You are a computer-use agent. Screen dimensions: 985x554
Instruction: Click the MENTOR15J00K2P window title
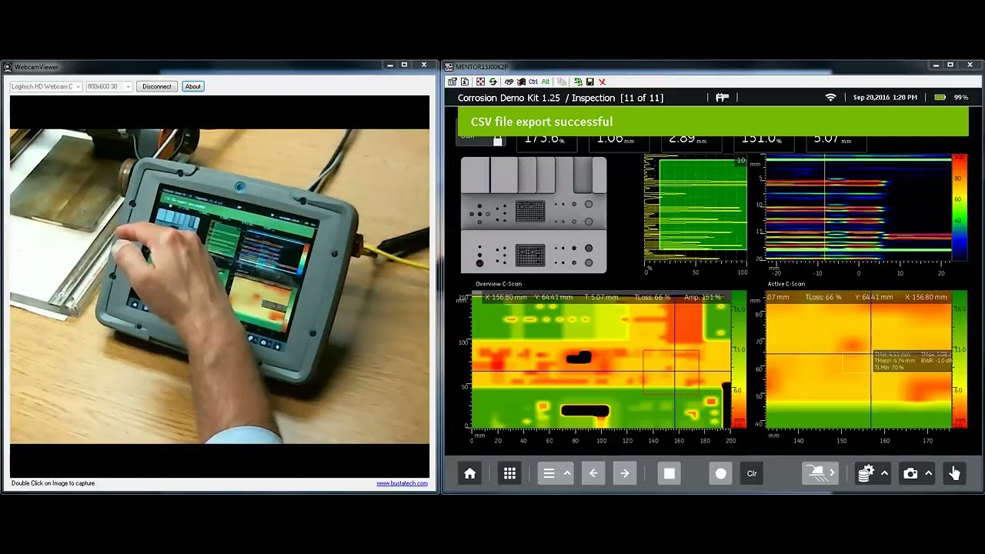click(482, 67)
